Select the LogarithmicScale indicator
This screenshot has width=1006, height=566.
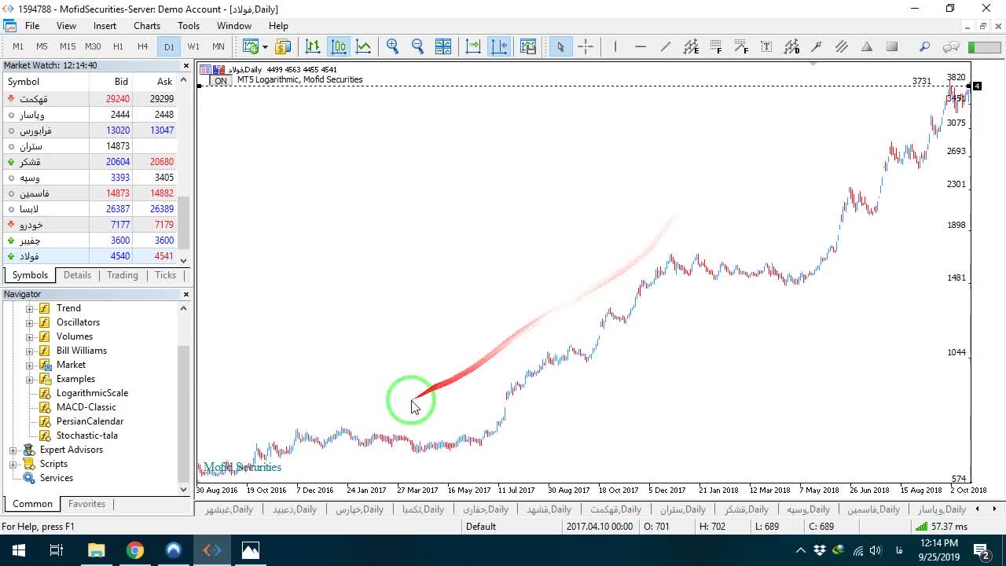pos(92,393)
